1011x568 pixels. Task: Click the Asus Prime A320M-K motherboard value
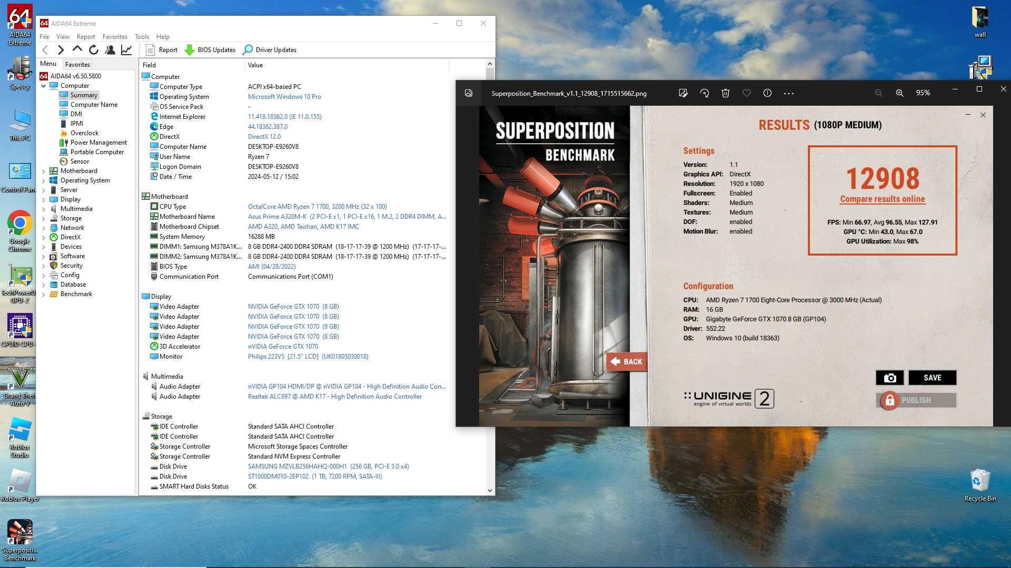(x=347, y=217)
